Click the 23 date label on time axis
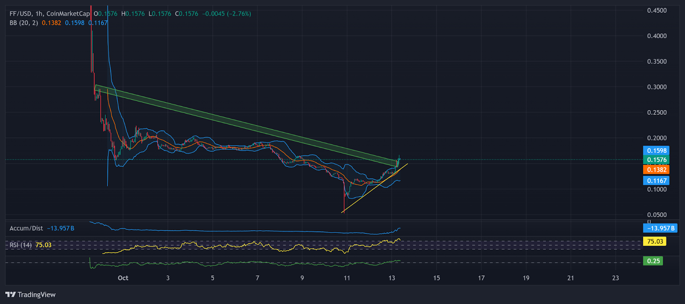Image resolution: width=685 pixels, height=304 pixels. point(615,278)
